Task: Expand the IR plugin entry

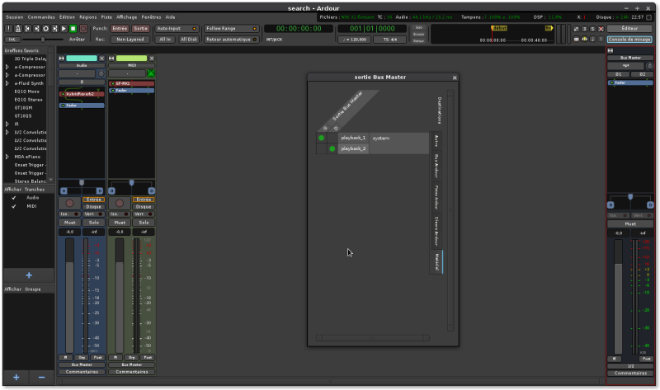Action: (7, 125)
